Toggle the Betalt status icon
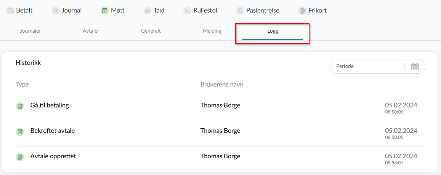441x175 pixels. 10,11
